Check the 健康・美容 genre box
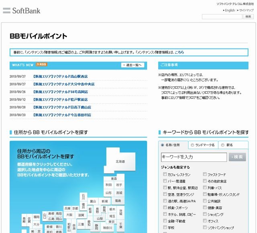Viewport: 257px width, 233px height. pyautogui.click(x=205, y=207)
